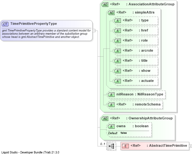
Task: Click the A icon beside owns attribute
Action: click(111, 127)
